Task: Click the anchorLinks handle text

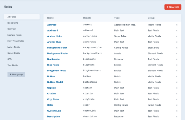Action: coord(90,36)
